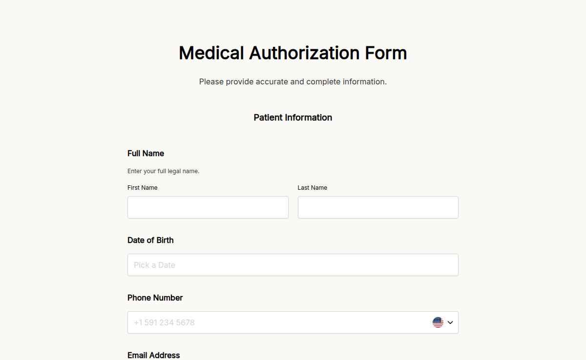Click the Enter your full legal name helper text

tap(163, 171)
